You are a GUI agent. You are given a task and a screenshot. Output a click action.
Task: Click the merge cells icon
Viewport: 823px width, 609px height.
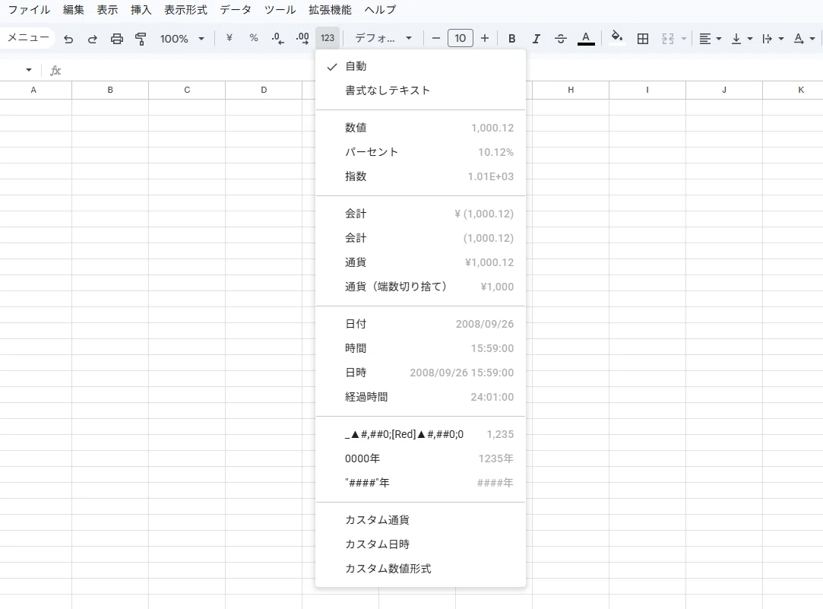pyautogui.click(x=668, y=38)
